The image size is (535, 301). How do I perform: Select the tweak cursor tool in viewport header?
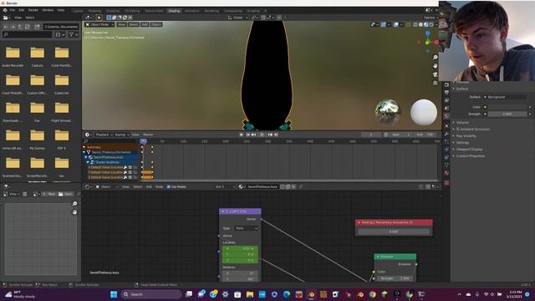(99, 18)
